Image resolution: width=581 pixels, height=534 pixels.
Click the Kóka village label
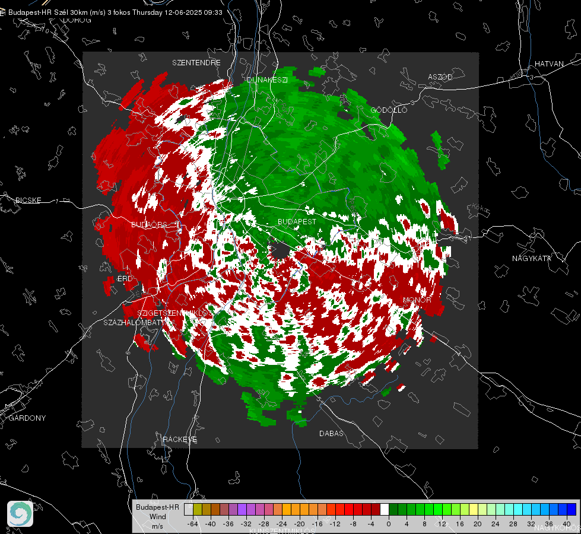(480, 208)
